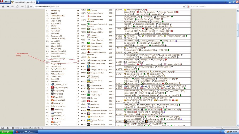
Task: Open a new tab with plus button
Action: (39, 2)
